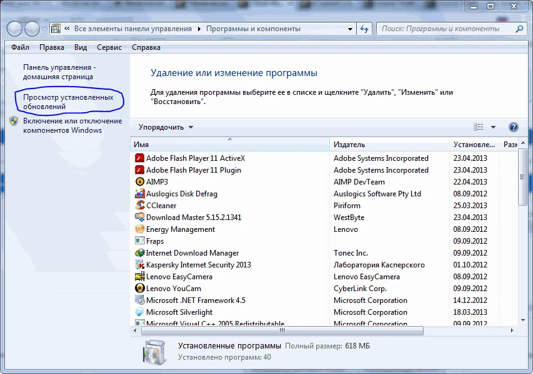Click the Download Master icon

click(140, 218)
